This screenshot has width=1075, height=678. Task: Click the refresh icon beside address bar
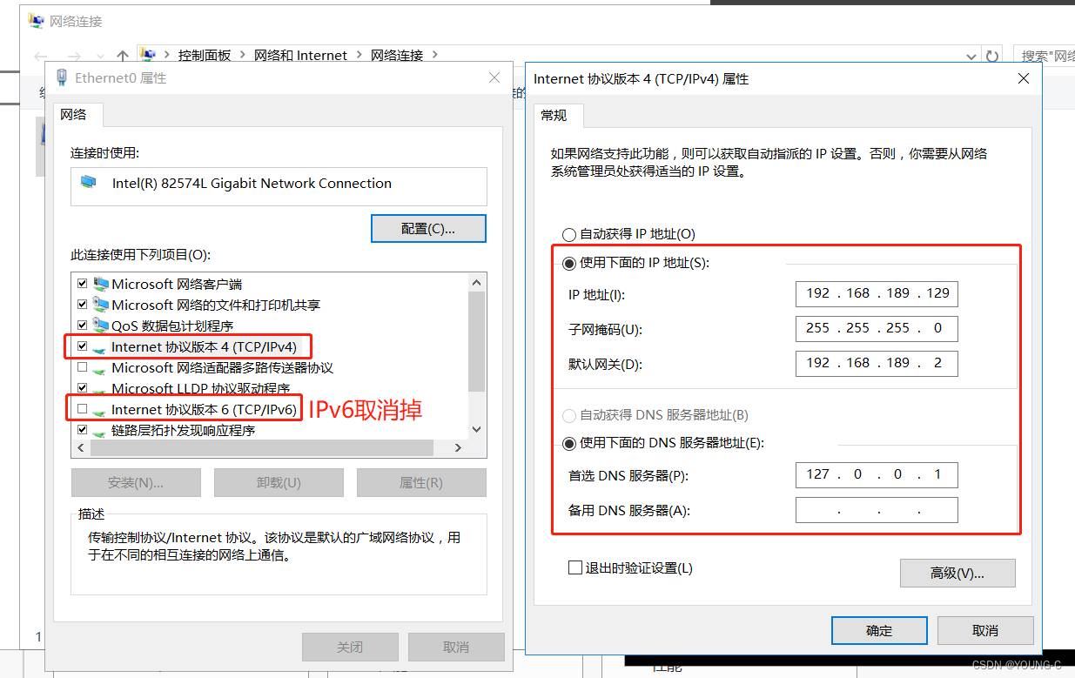[x=991, y=56]
